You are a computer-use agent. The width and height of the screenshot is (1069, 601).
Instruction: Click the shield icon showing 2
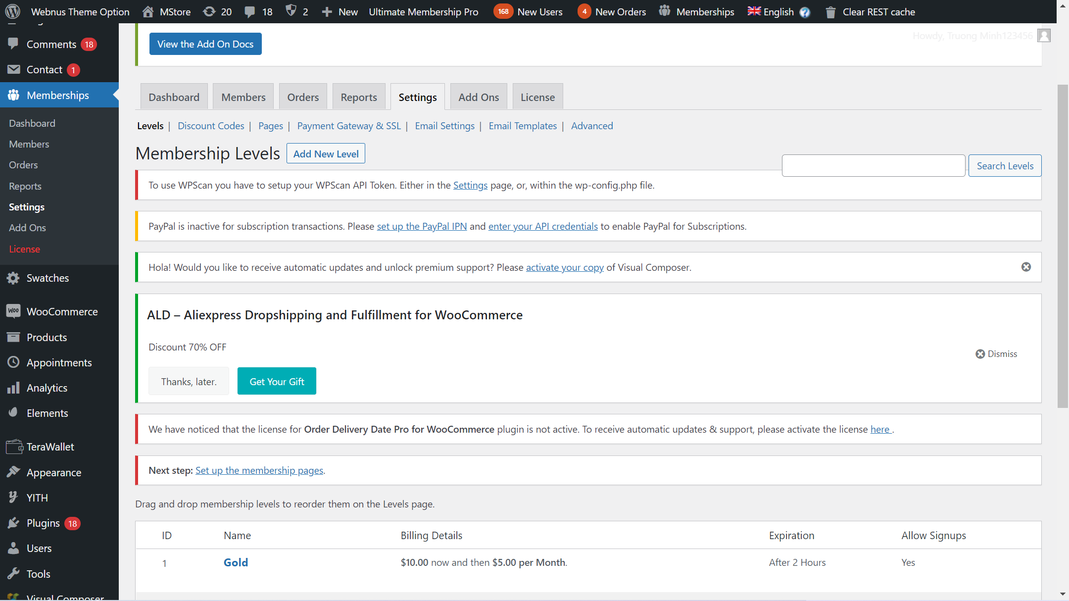(291, 11)
